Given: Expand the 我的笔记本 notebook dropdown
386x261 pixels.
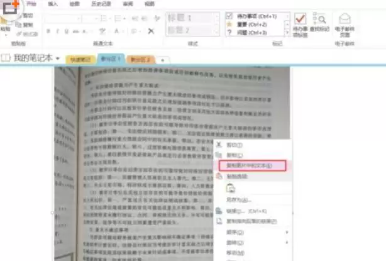Looking at the screenshot, I should 58,58.
